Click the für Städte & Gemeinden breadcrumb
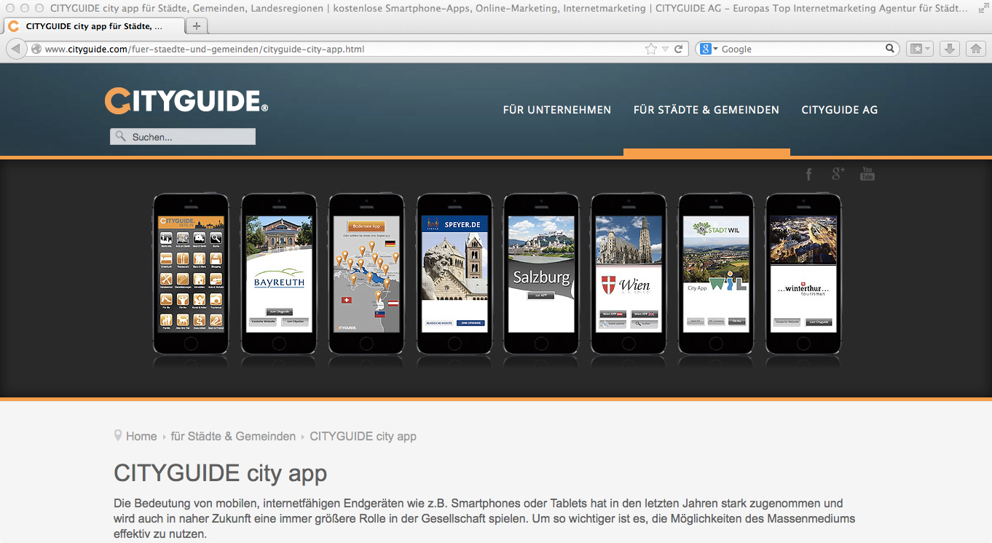Screen dimensions: 992x543 [x=233, y=436]
